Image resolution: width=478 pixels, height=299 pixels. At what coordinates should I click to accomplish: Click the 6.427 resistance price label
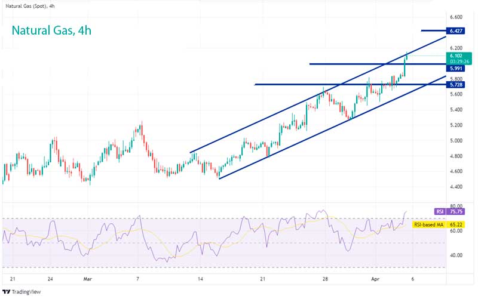(457, 30)
